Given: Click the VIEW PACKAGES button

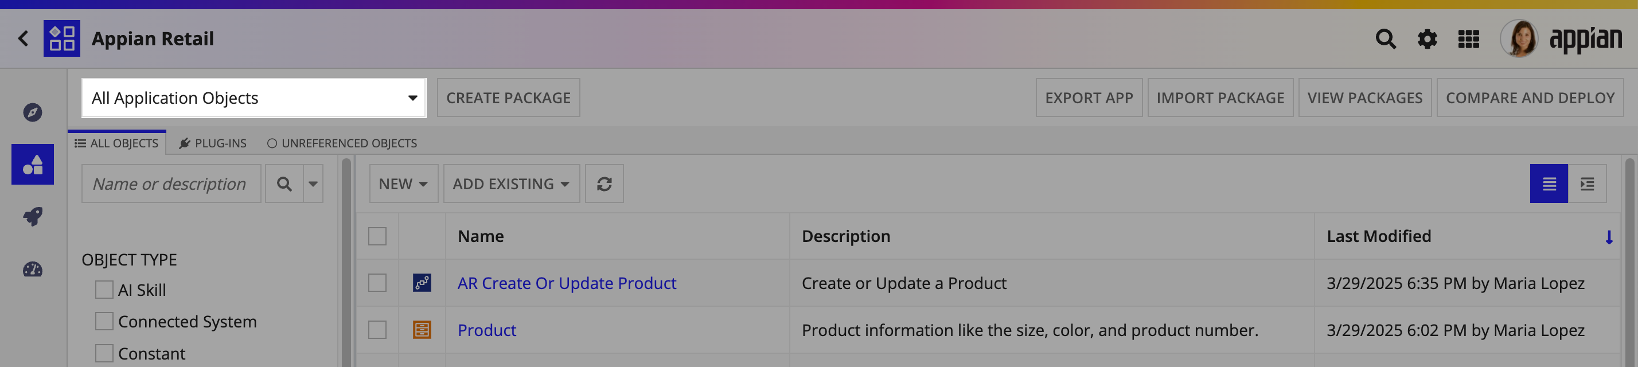Looking at the screenshot, I should pyautogui.click(x=1364, y=98).
